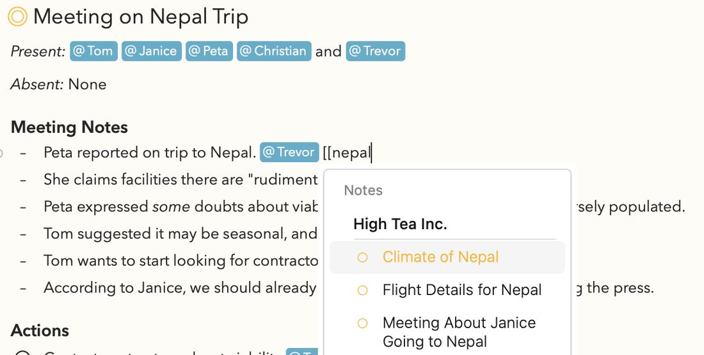Click the @Trevor tag in the Present line
704x355 pixels.
[375, 51]
